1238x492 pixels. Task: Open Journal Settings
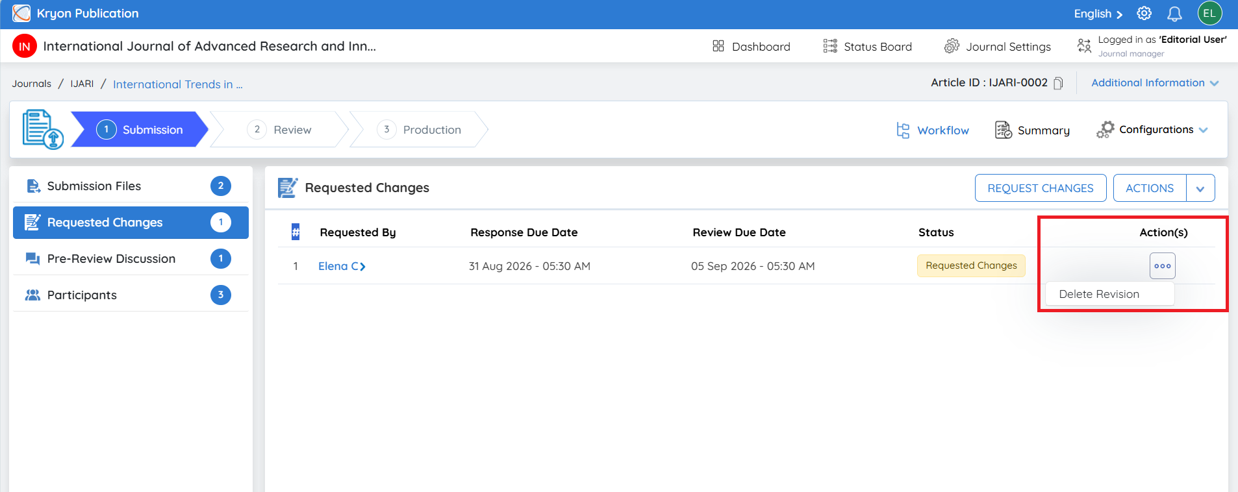[998, 46]
